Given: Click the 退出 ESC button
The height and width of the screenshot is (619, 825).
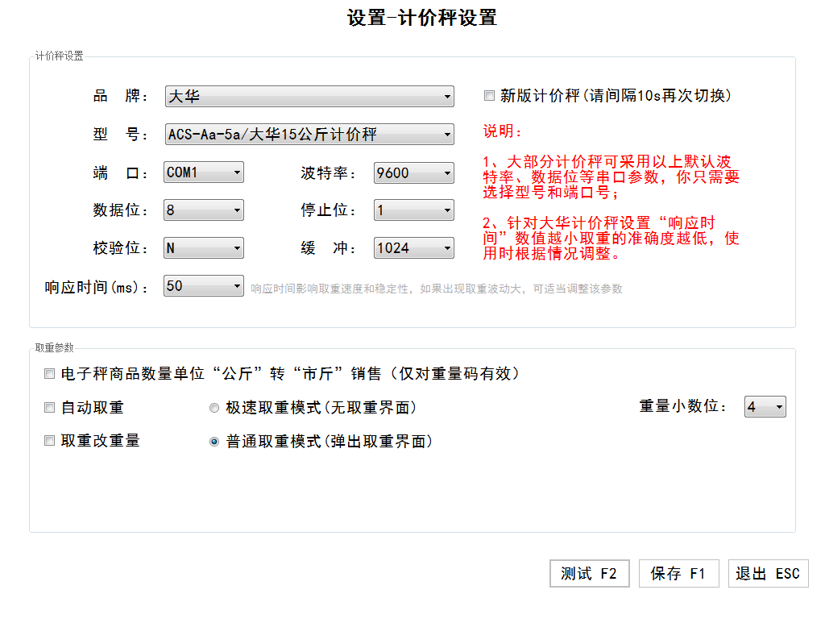Looking at the screenshot, I should (x=768, y=573).
